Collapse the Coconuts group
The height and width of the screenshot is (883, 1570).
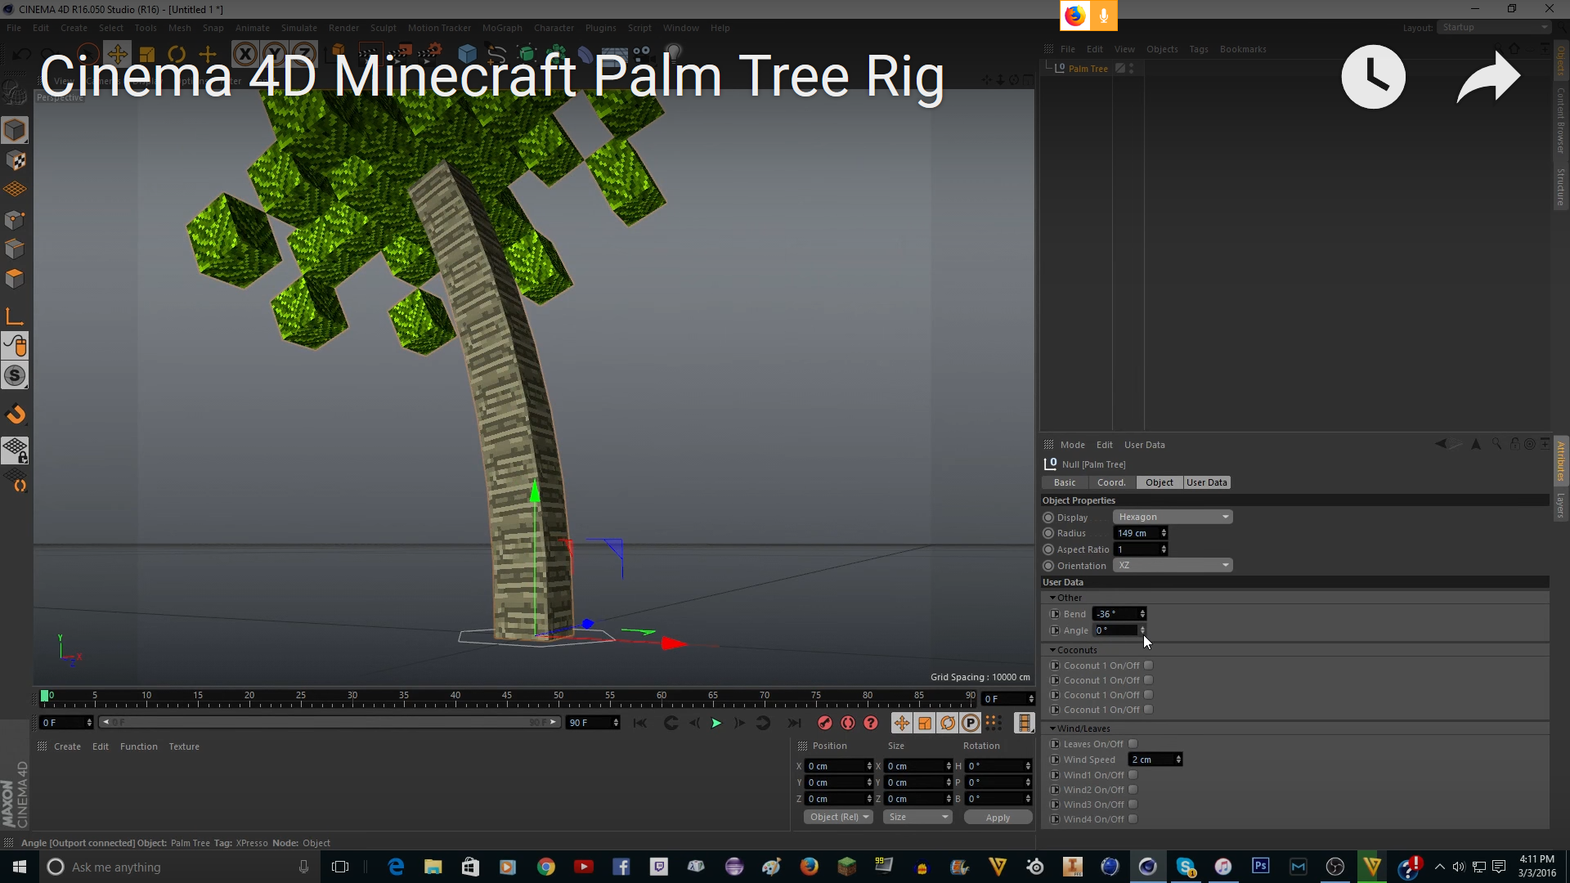click(1052, 650)
